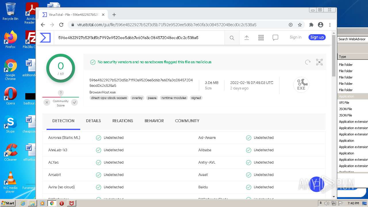The height and width of the screenshot is (207, 368).
Task: Open Chrome extensions puzzle icon
Action: (311, 25)
